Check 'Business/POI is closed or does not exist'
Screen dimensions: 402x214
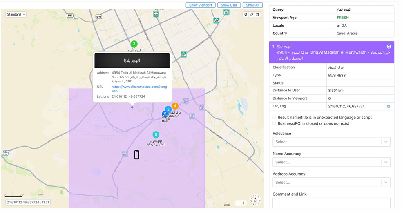coord(274,123)
